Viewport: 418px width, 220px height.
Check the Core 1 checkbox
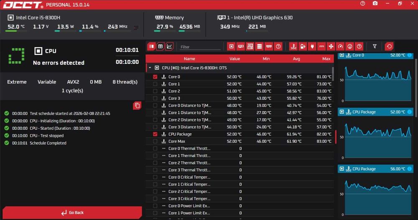coord(155,84)
